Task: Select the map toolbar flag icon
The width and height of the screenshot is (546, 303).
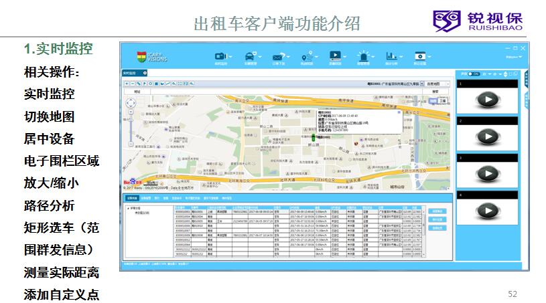Action: click(145, 84)
